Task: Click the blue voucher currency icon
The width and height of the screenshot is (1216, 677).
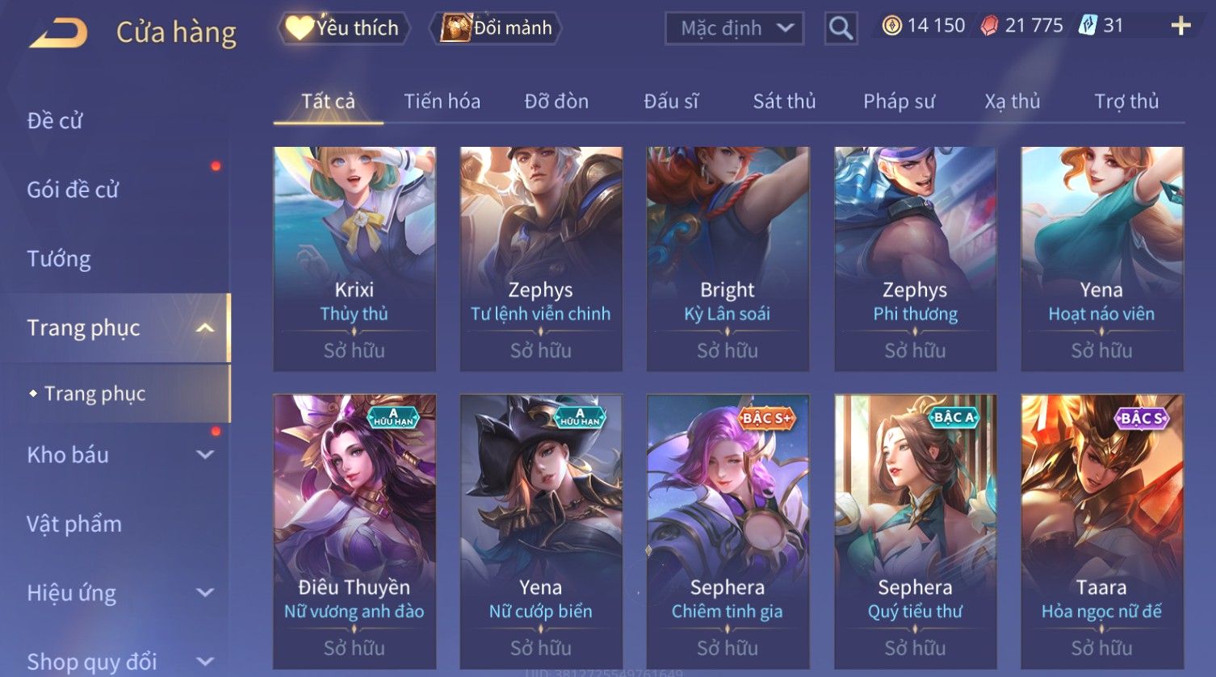Action: (1088, 26)
